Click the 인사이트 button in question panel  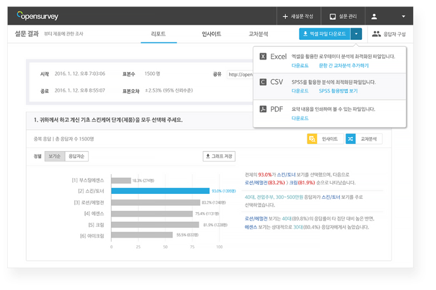[330, 139]
